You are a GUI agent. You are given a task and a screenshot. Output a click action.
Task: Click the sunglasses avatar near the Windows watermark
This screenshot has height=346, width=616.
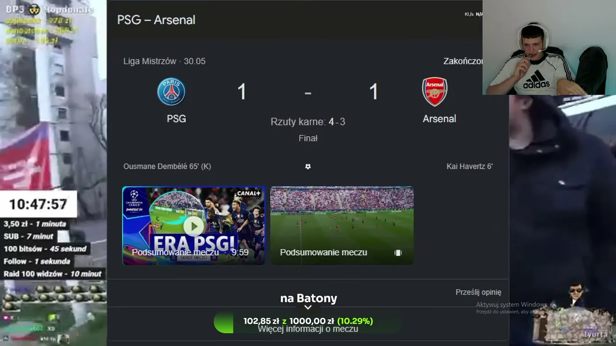tap(576, 292)
